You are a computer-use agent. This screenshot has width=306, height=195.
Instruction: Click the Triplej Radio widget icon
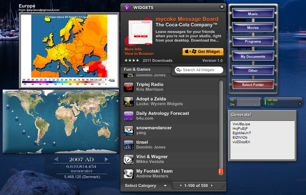[129, 87]
